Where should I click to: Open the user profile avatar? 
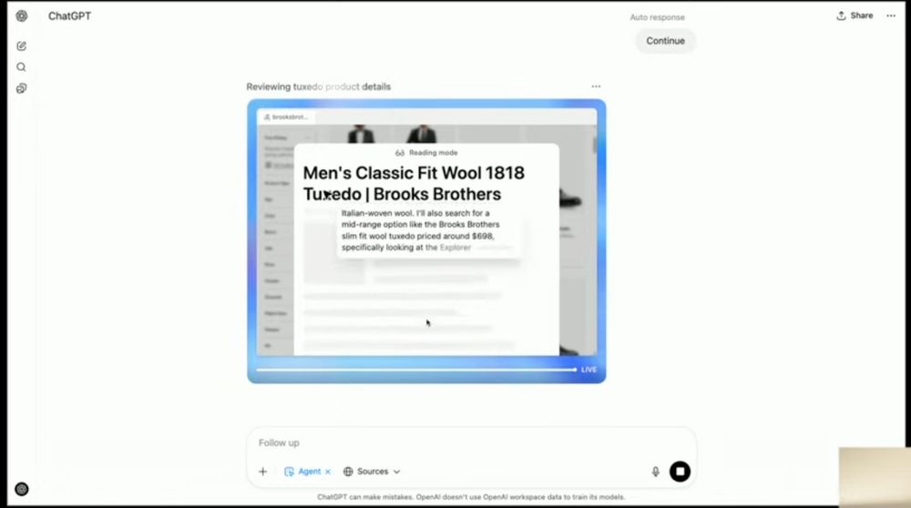22,490
